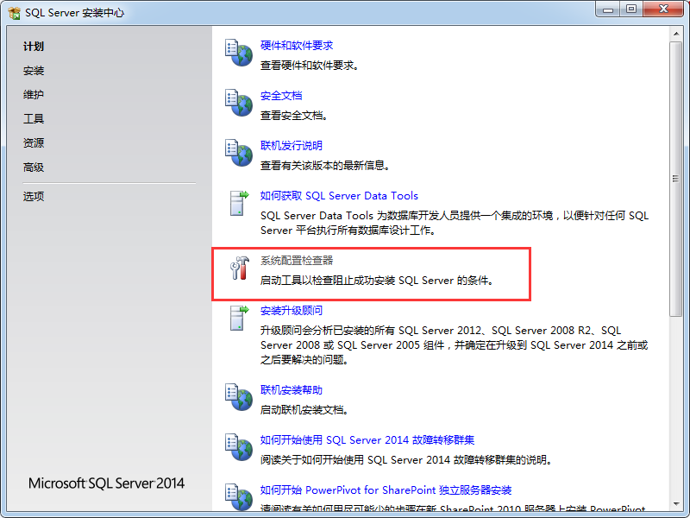690x518 pixels.
Task: Click the vertical scrollbar thumb
Action: point(676,179)
